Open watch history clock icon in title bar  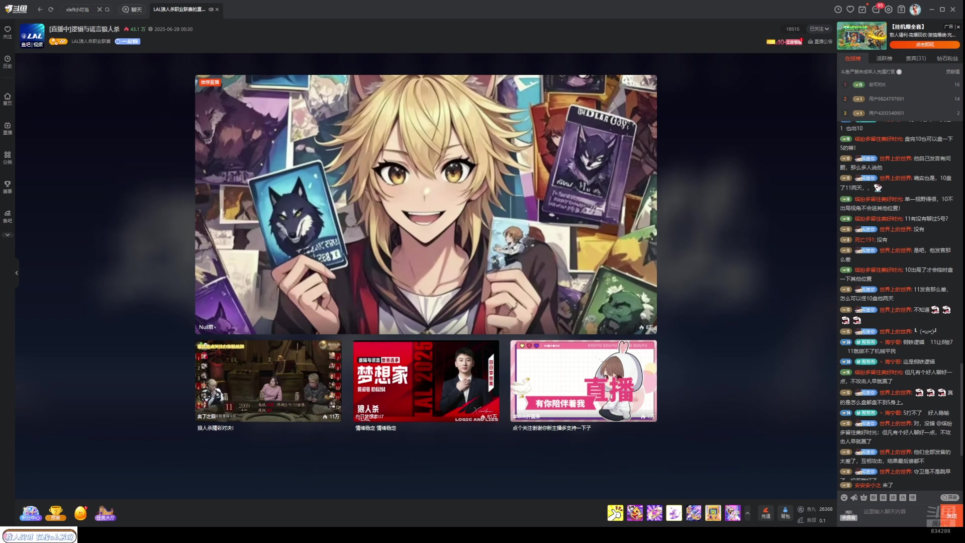coord(838,10)
